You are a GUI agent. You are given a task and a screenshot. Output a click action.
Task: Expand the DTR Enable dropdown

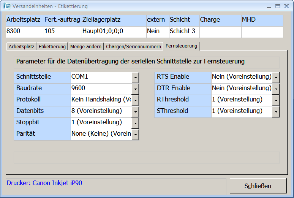276,89
